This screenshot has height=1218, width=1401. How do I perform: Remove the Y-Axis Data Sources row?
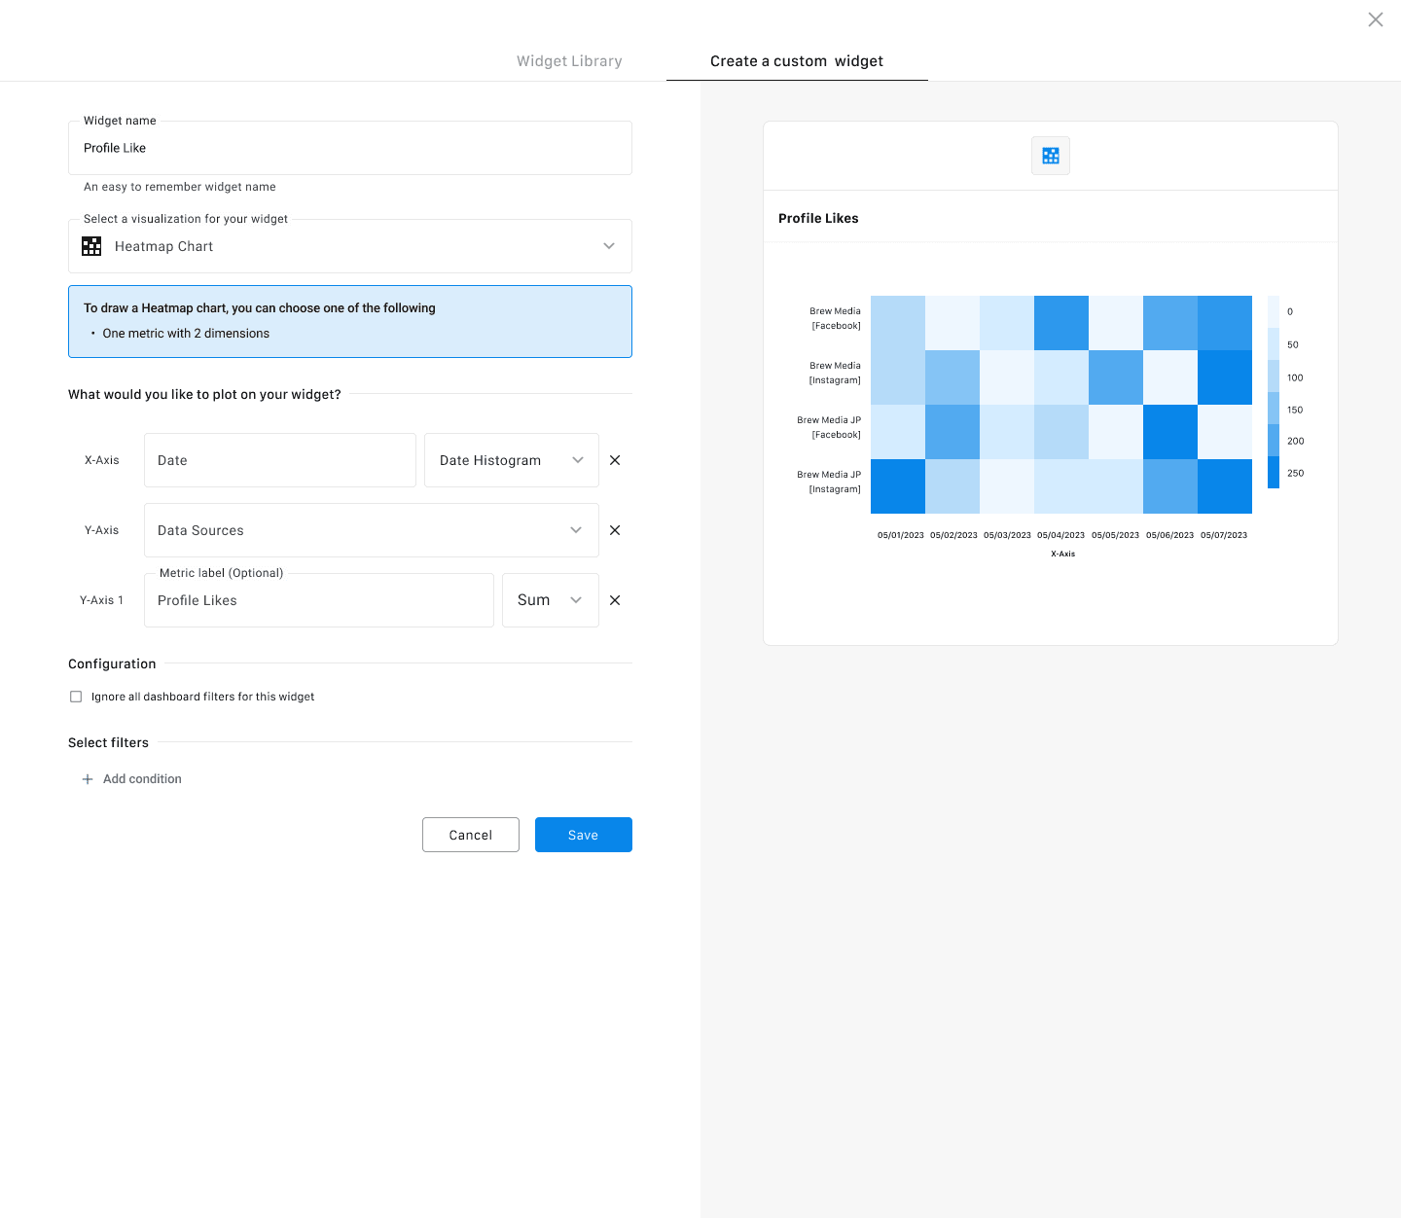615,530
